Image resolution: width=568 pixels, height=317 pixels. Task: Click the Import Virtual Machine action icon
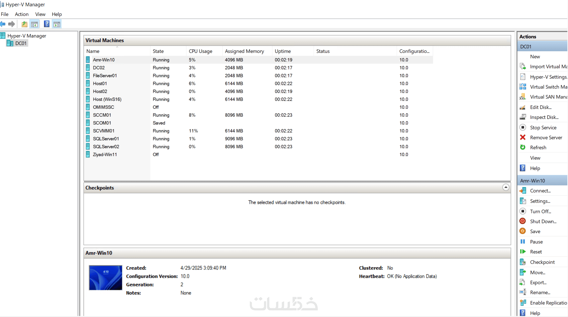click(523, 66)
